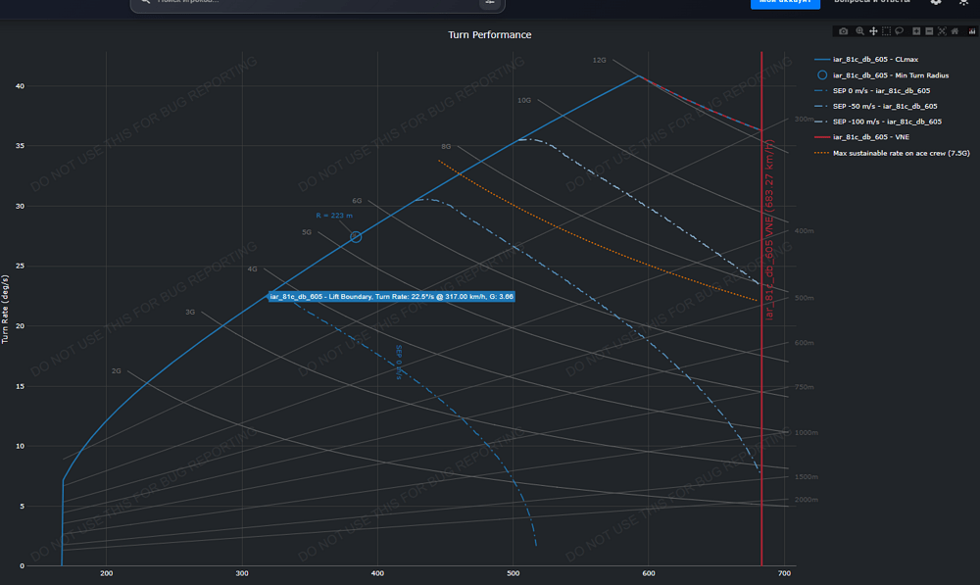Click the Turn Rate (deg/s) axis title
The width and height of the screenshot is (980, 585).
coord(5,309)
